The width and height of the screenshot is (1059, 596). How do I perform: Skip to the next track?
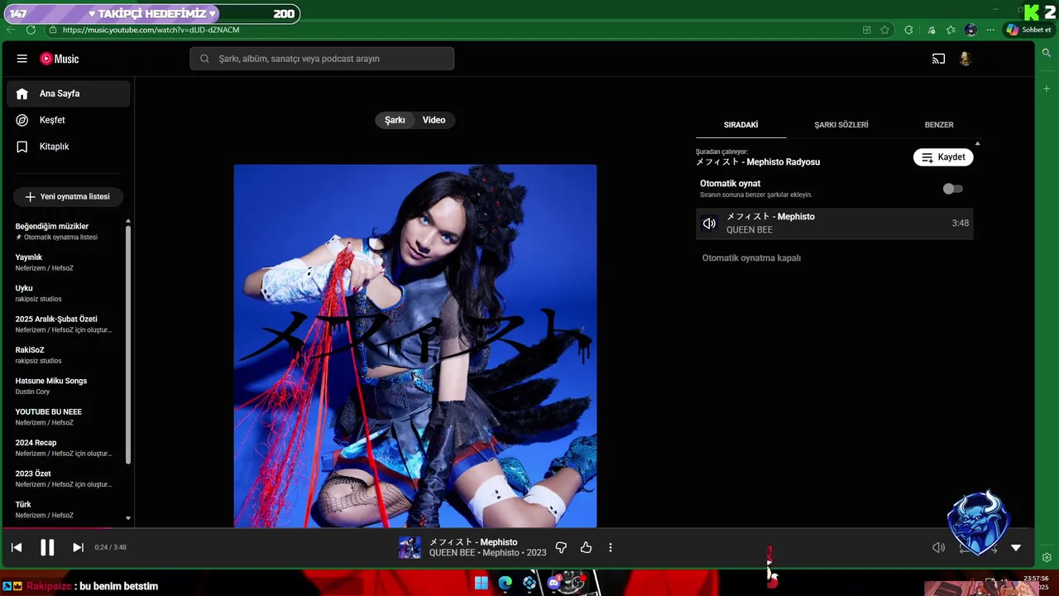click(x=78, y=547)
